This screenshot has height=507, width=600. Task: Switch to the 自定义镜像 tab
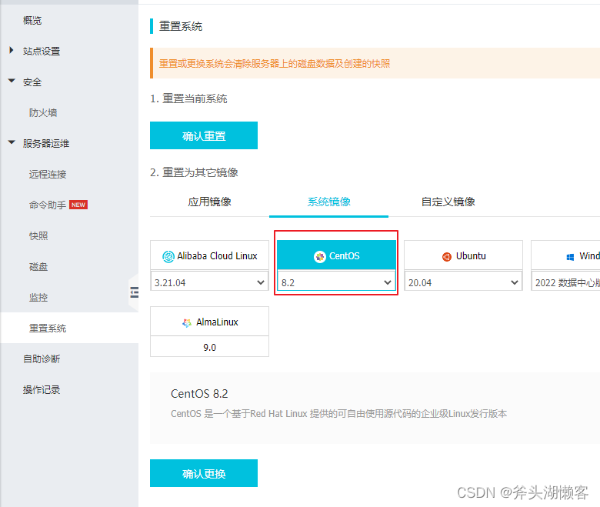(x=448, y=202)
